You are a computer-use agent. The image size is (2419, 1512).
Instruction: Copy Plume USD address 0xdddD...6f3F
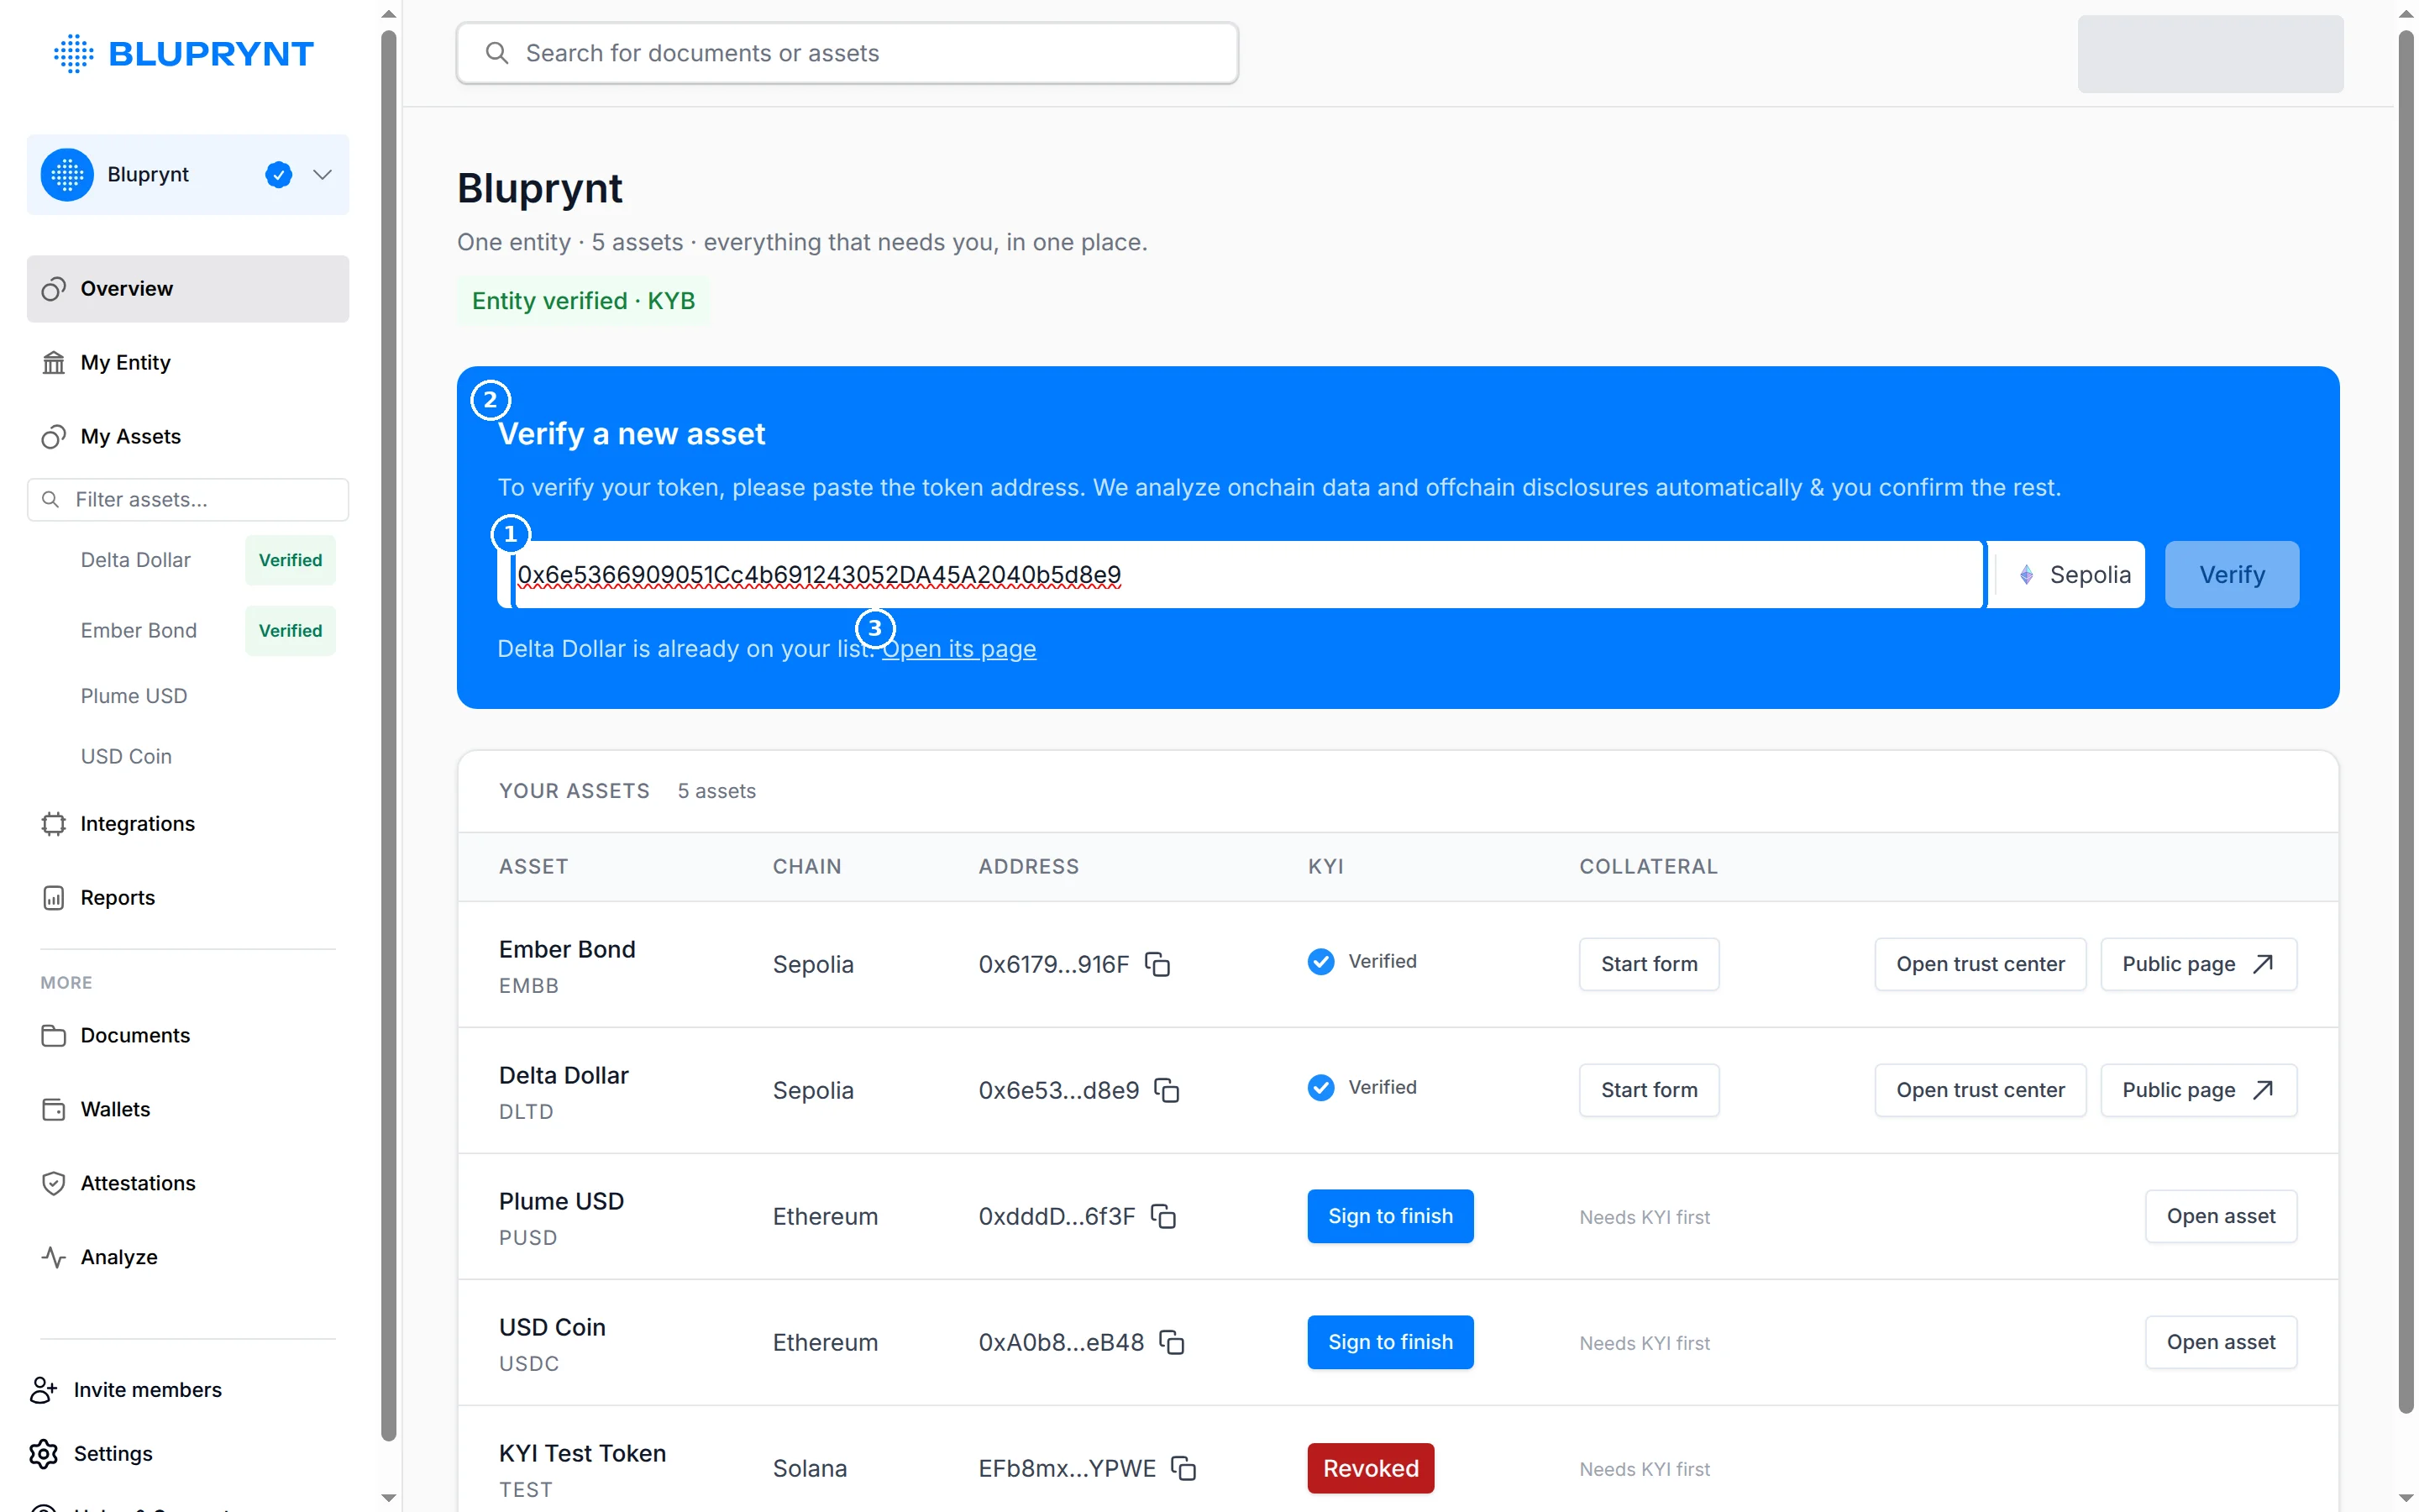[1163, 1216]
